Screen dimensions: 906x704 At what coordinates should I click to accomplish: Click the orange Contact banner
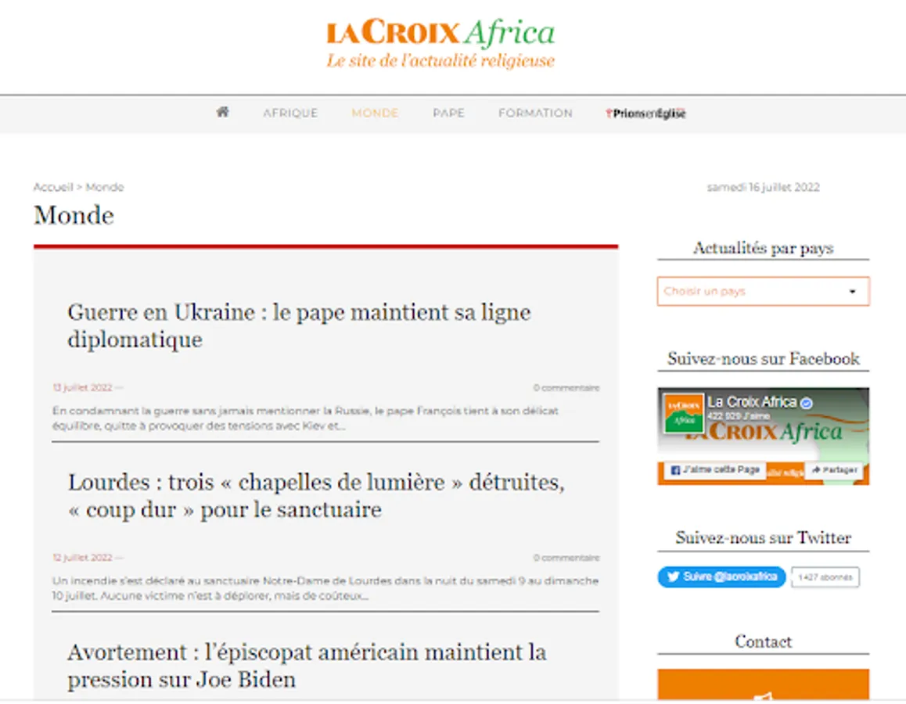point(763,685)
